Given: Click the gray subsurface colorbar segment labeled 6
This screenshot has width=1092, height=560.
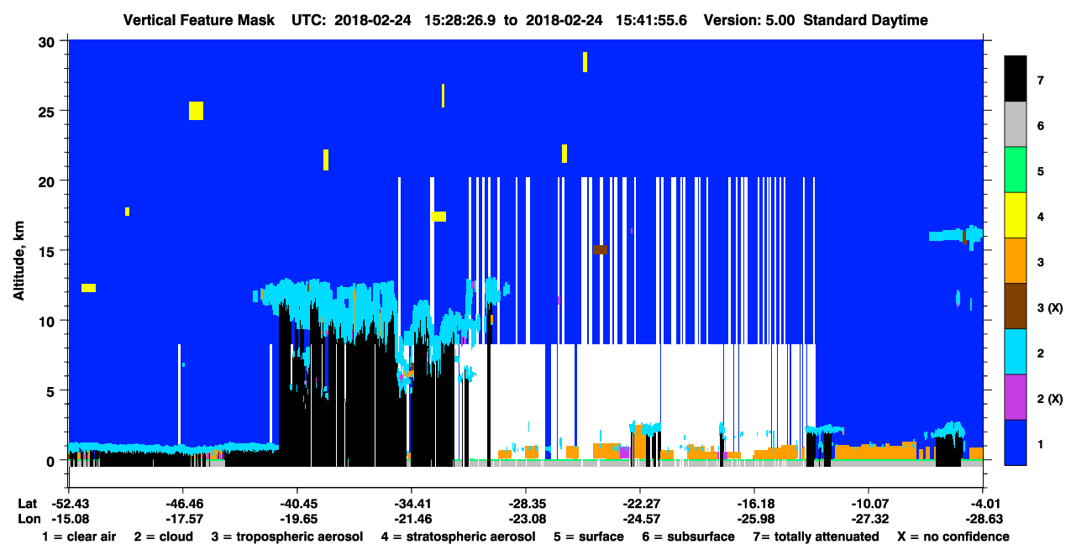Looking at the screenshot, I should coord(1016,125).
